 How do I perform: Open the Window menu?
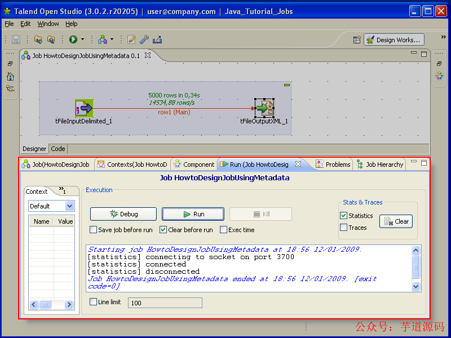click(48, 24)
